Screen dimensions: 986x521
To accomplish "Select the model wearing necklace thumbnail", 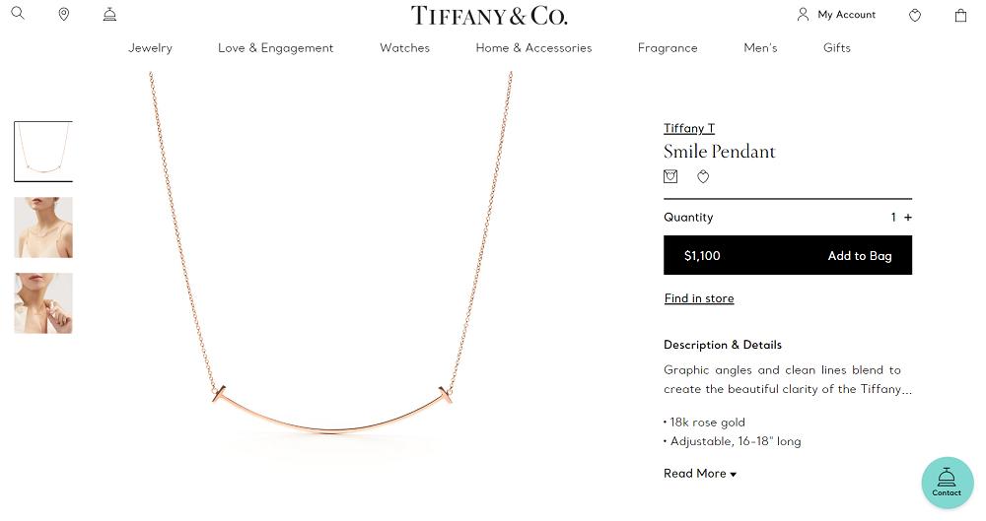I will (x=43, y=228).
